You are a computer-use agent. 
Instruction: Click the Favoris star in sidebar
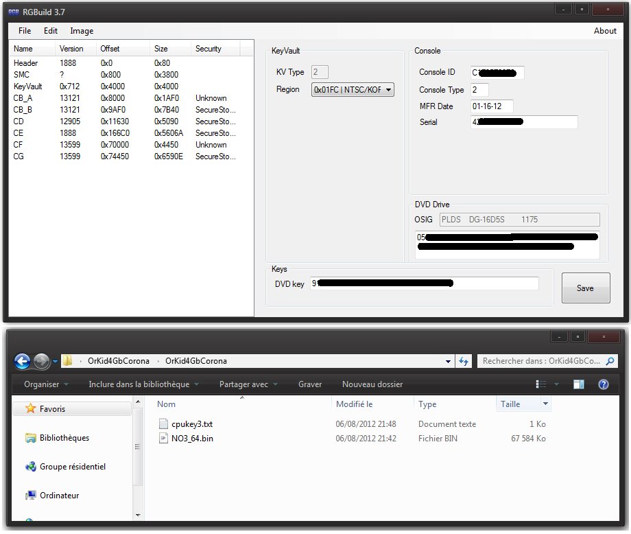point(30,409)
